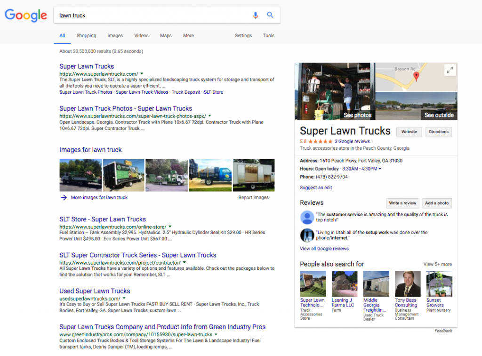
Task: Activate voice search microphone icon
Action: pos(256,15)
